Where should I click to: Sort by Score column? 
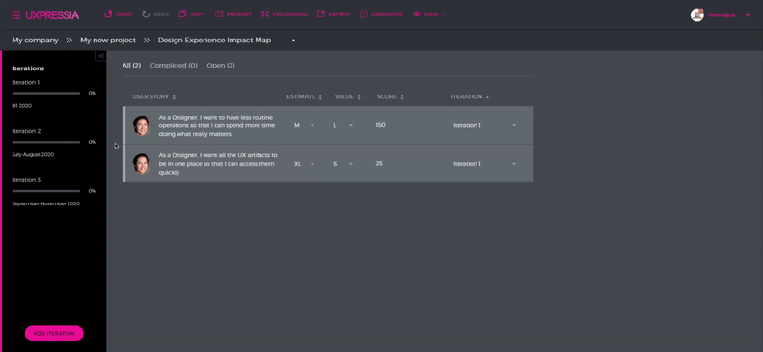391,96
